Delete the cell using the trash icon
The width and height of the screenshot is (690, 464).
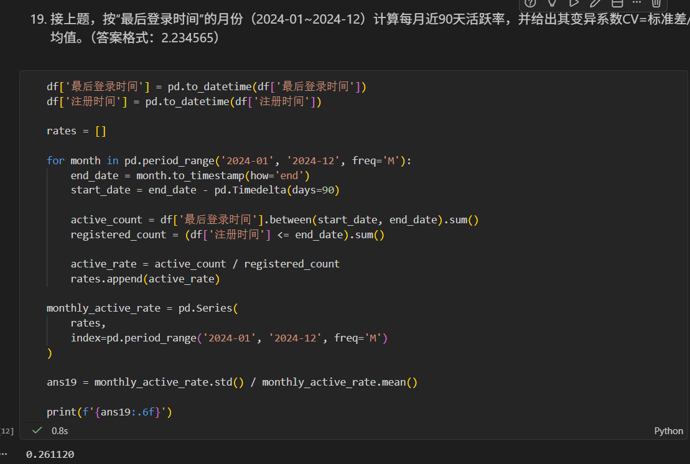click(x=656, y=3)
